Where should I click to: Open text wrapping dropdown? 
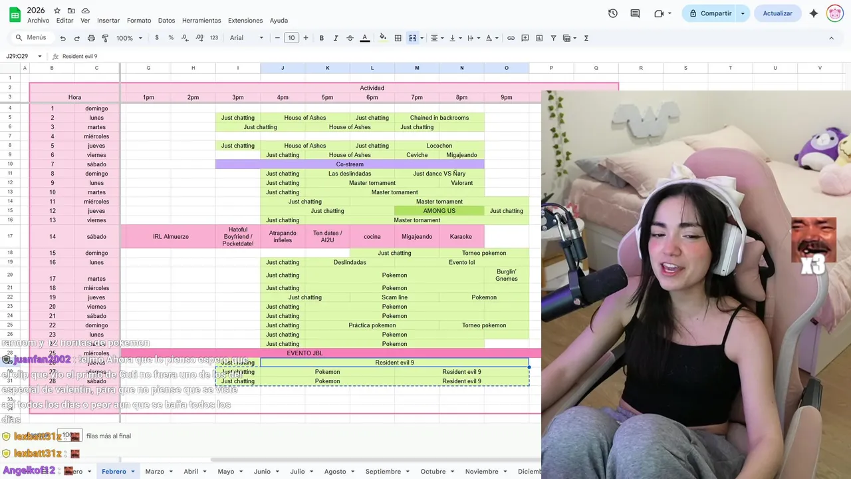473,38
